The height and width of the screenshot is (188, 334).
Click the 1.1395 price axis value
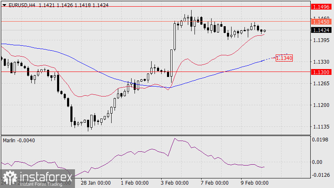point(320,40)
